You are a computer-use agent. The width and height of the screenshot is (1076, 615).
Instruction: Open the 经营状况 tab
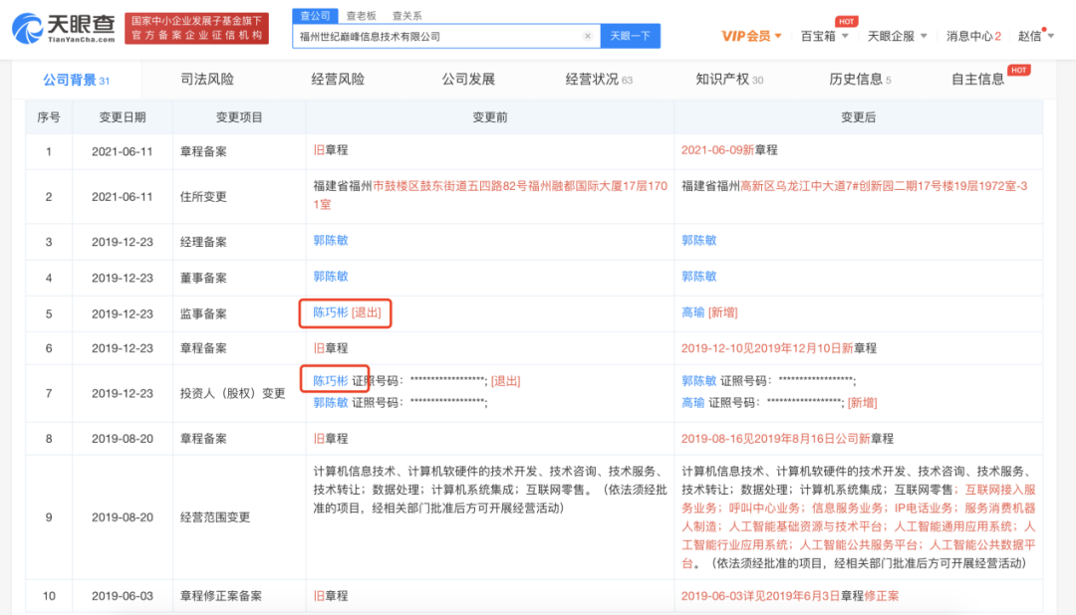pos(599,80)
